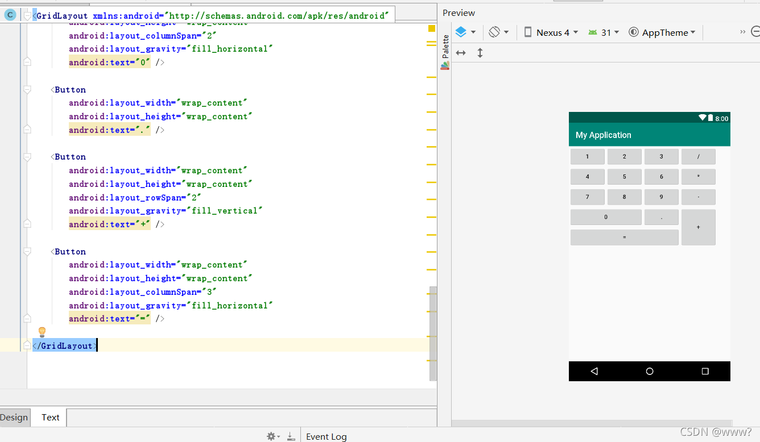Click the "8" button in phone preview
The image size is (760, 442).
click(625, 197)
